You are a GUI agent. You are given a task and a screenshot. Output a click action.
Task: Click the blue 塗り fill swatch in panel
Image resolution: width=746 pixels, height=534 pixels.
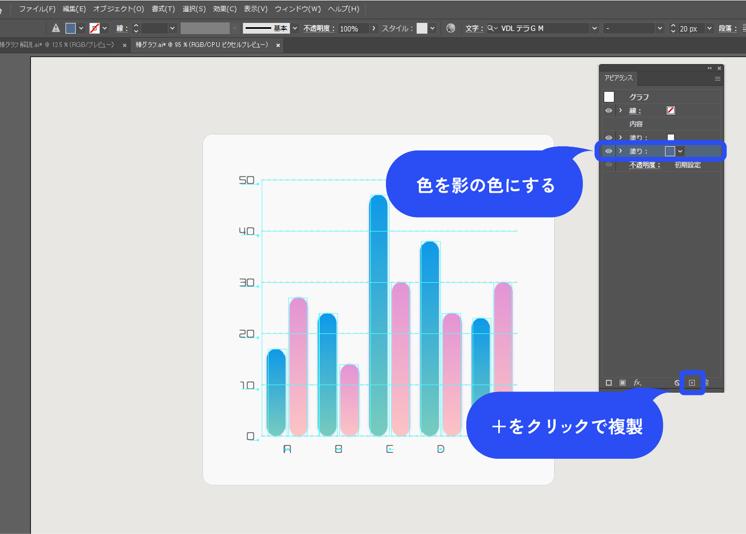[670, 151]
